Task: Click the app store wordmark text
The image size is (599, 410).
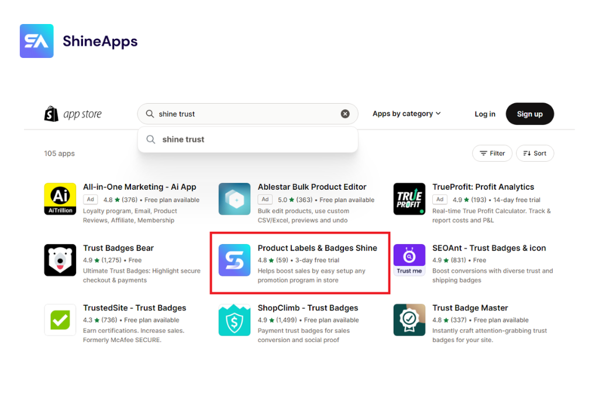Action: point(82,114)
